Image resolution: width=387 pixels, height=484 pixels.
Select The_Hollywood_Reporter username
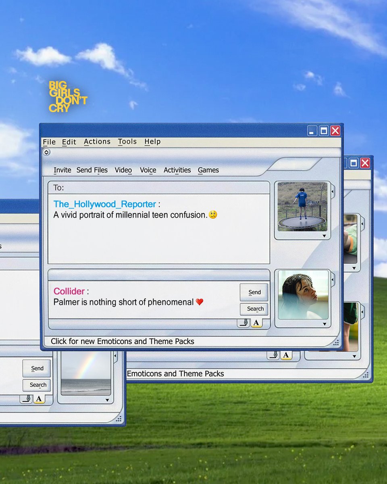tap(105, 204)
